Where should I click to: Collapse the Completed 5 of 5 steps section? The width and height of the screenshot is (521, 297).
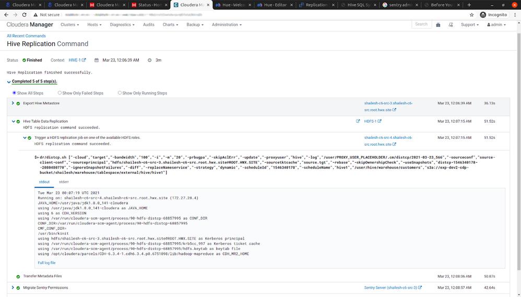9,82
